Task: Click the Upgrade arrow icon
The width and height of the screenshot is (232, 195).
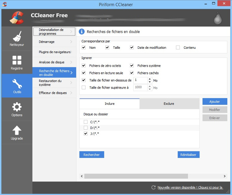Action: [x=17, y=130]
